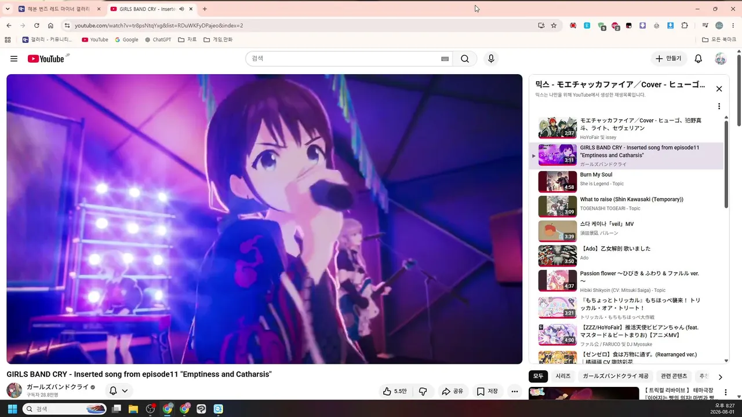Screen dimensions: 742x417
Task: Go to the browser home page
Action: [x=50, y=25]
